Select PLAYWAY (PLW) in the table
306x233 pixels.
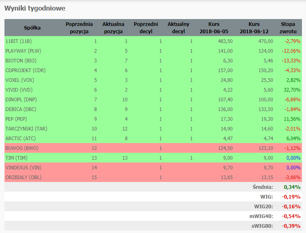[x=23, y=51]
